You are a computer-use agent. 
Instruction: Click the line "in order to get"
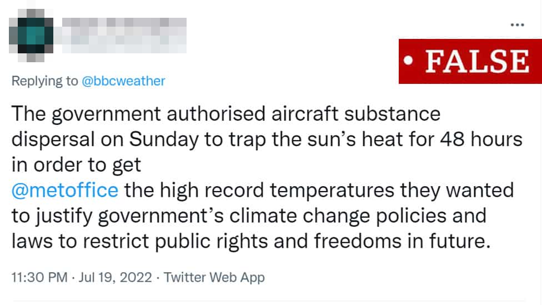(77, 164)
